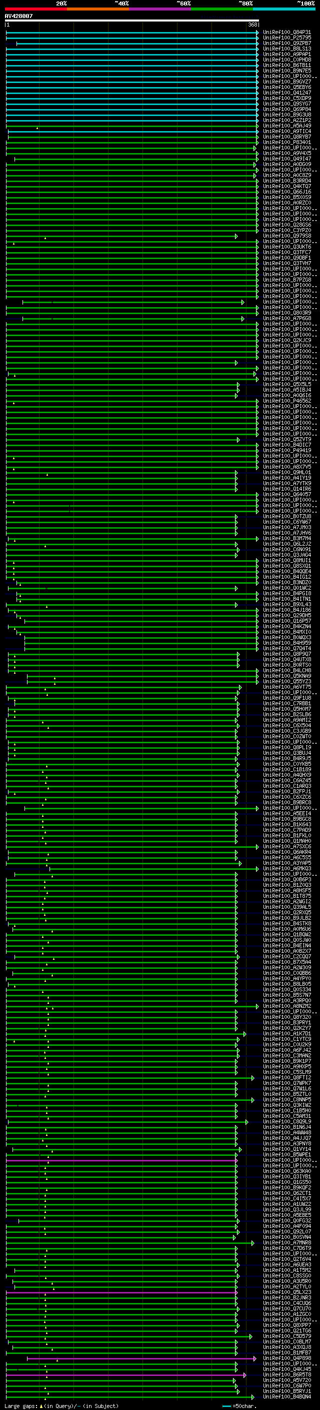
Task: Click label UniRef100_Q5LX23
Action: 287,1292
